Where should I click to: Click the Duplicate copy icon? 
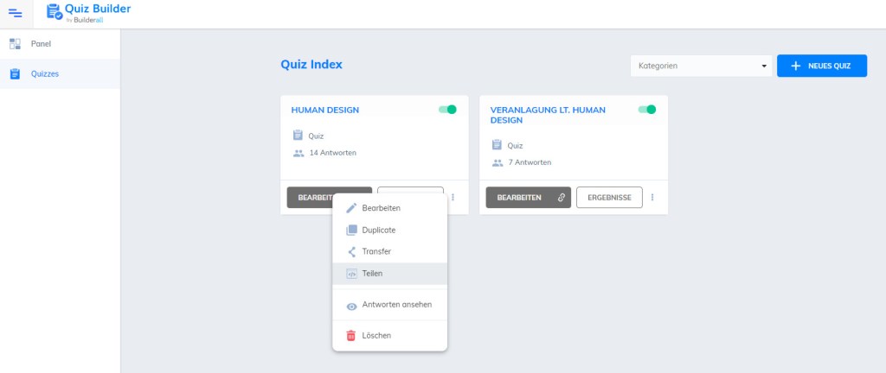(x=351, y=231)
